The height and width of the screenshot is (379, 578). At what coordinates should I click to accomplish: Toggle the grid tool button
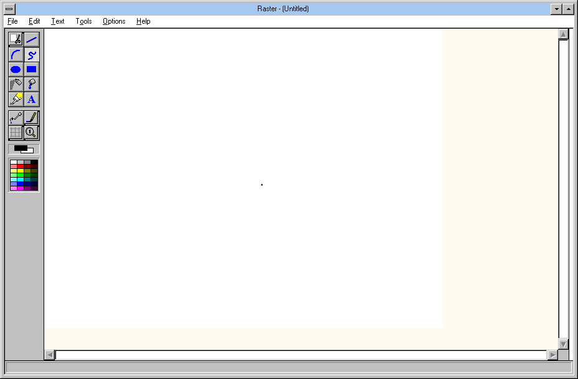tap(16, 133)
